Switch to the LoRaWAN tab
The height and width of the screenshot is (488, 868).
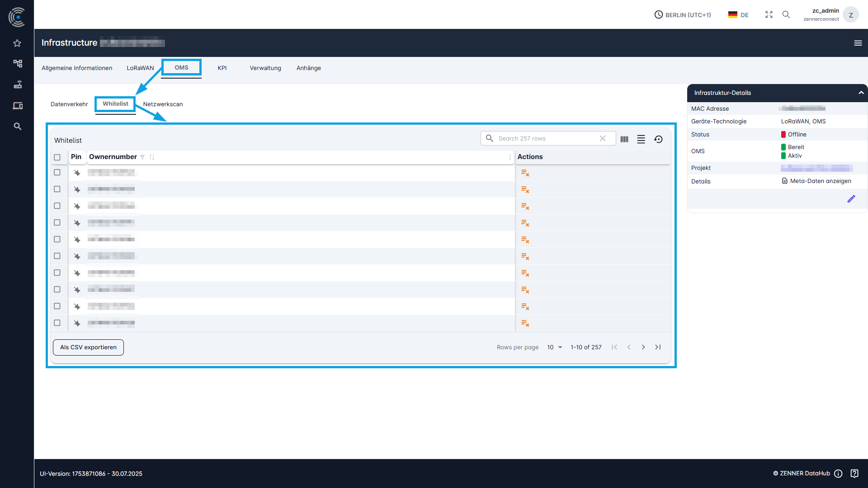click(x=140, y=68)
